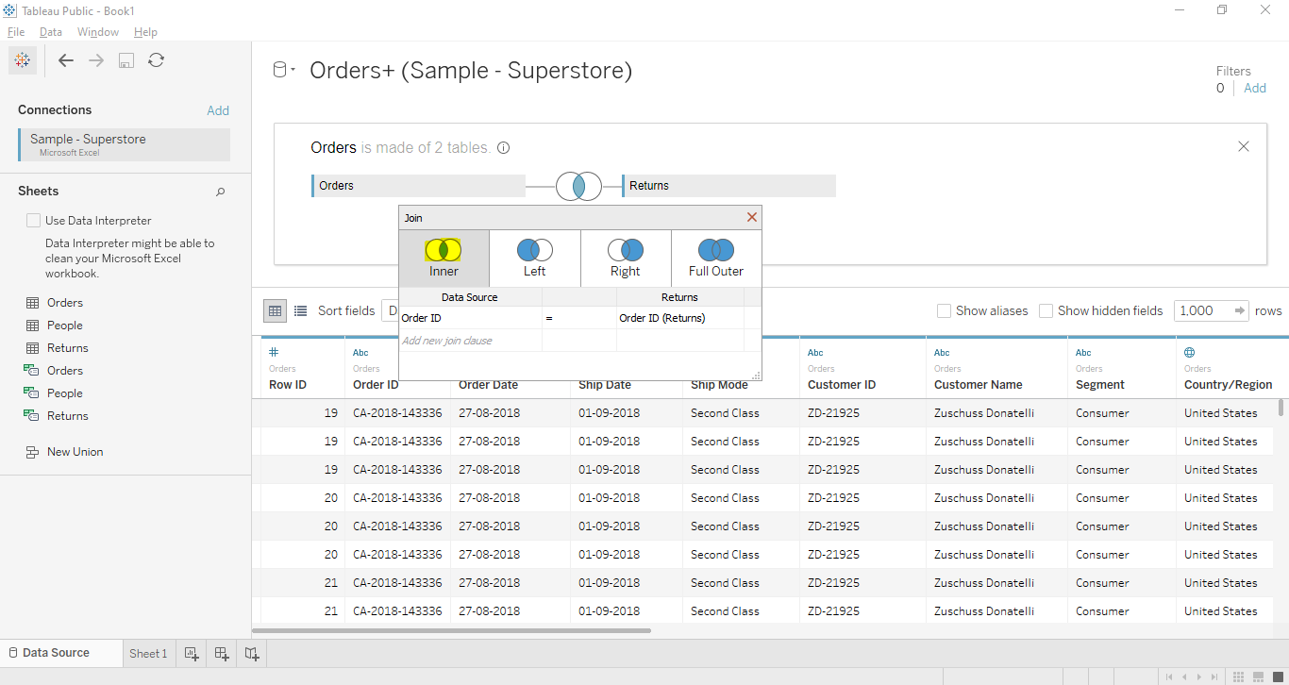Click Add link next to Connections
This screenshot has height=685, width=1289.
(x=218, y=110)
